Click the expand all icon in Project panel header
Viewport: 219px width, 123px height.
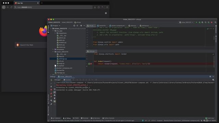click(77, 26)
